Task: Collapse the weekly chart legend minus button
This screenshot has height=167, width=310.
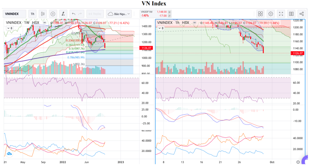Action: click(x=45, y=23)
